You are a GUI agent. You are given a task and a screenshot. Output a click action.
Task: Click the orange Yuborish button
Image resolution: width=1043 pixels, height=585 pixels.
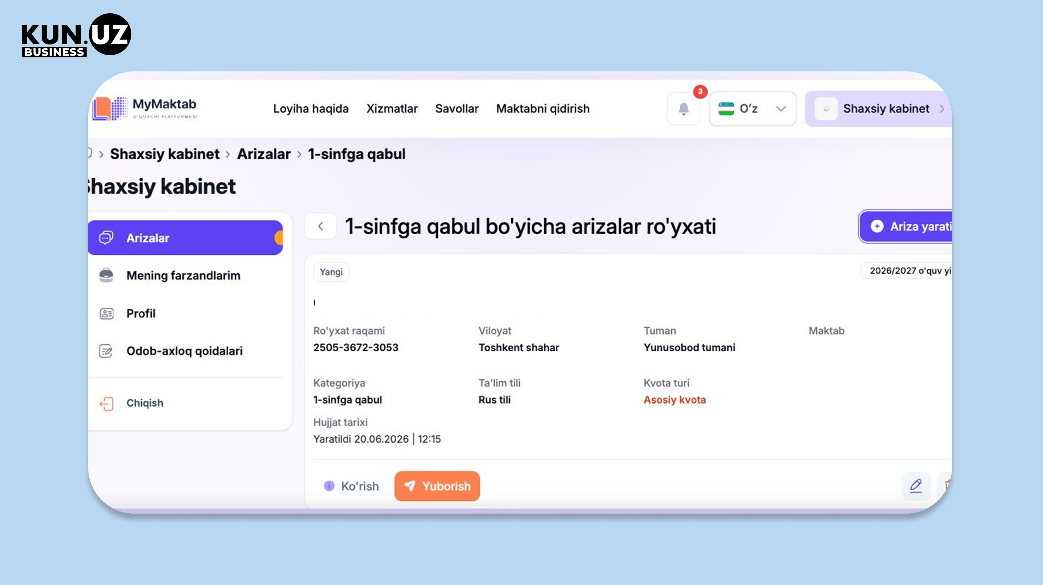click(x=437, y=486)
